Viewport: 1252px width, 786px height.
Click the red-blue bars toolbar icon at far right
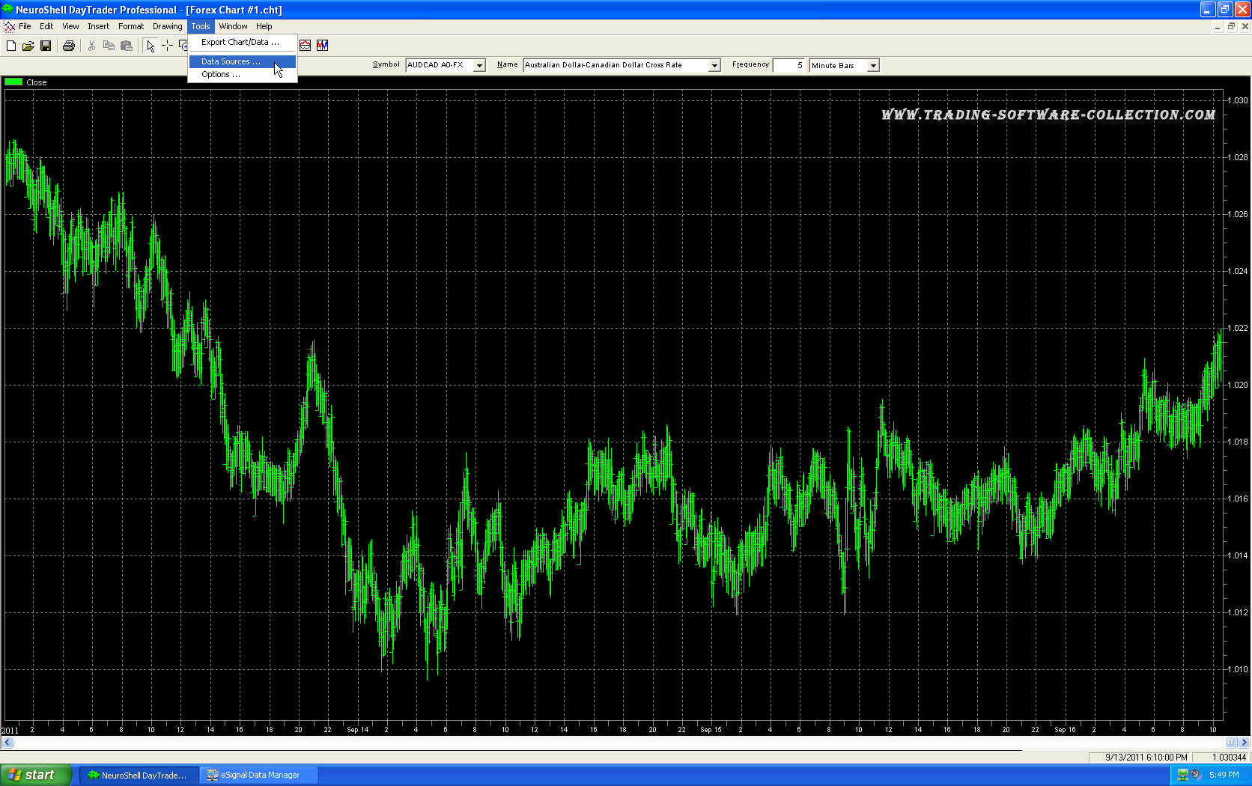323,46
